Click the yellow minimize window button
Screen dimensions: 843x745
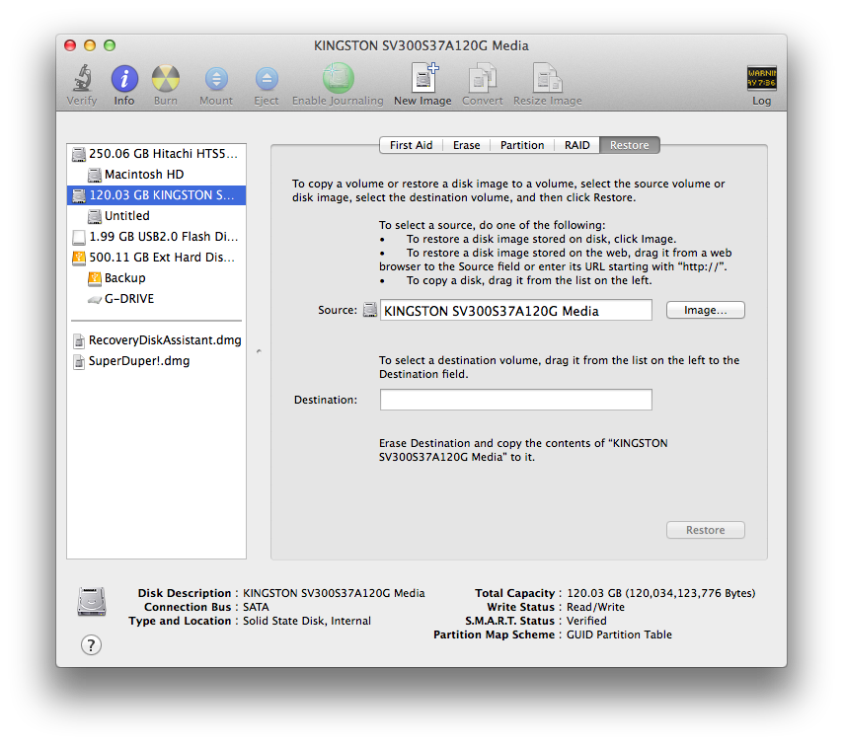coord(90,45)
